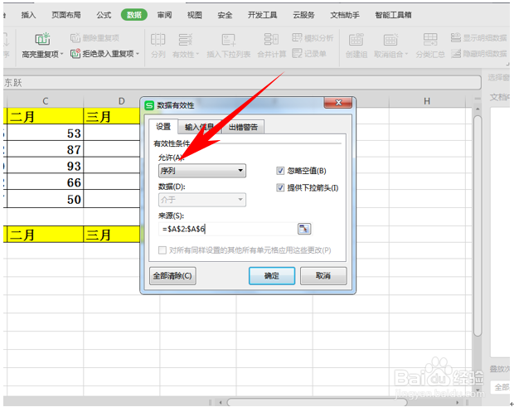Select the top yellow 二月 header cell
The height and width of the screenshot is (412, 514).
click(x=46, y=116)
